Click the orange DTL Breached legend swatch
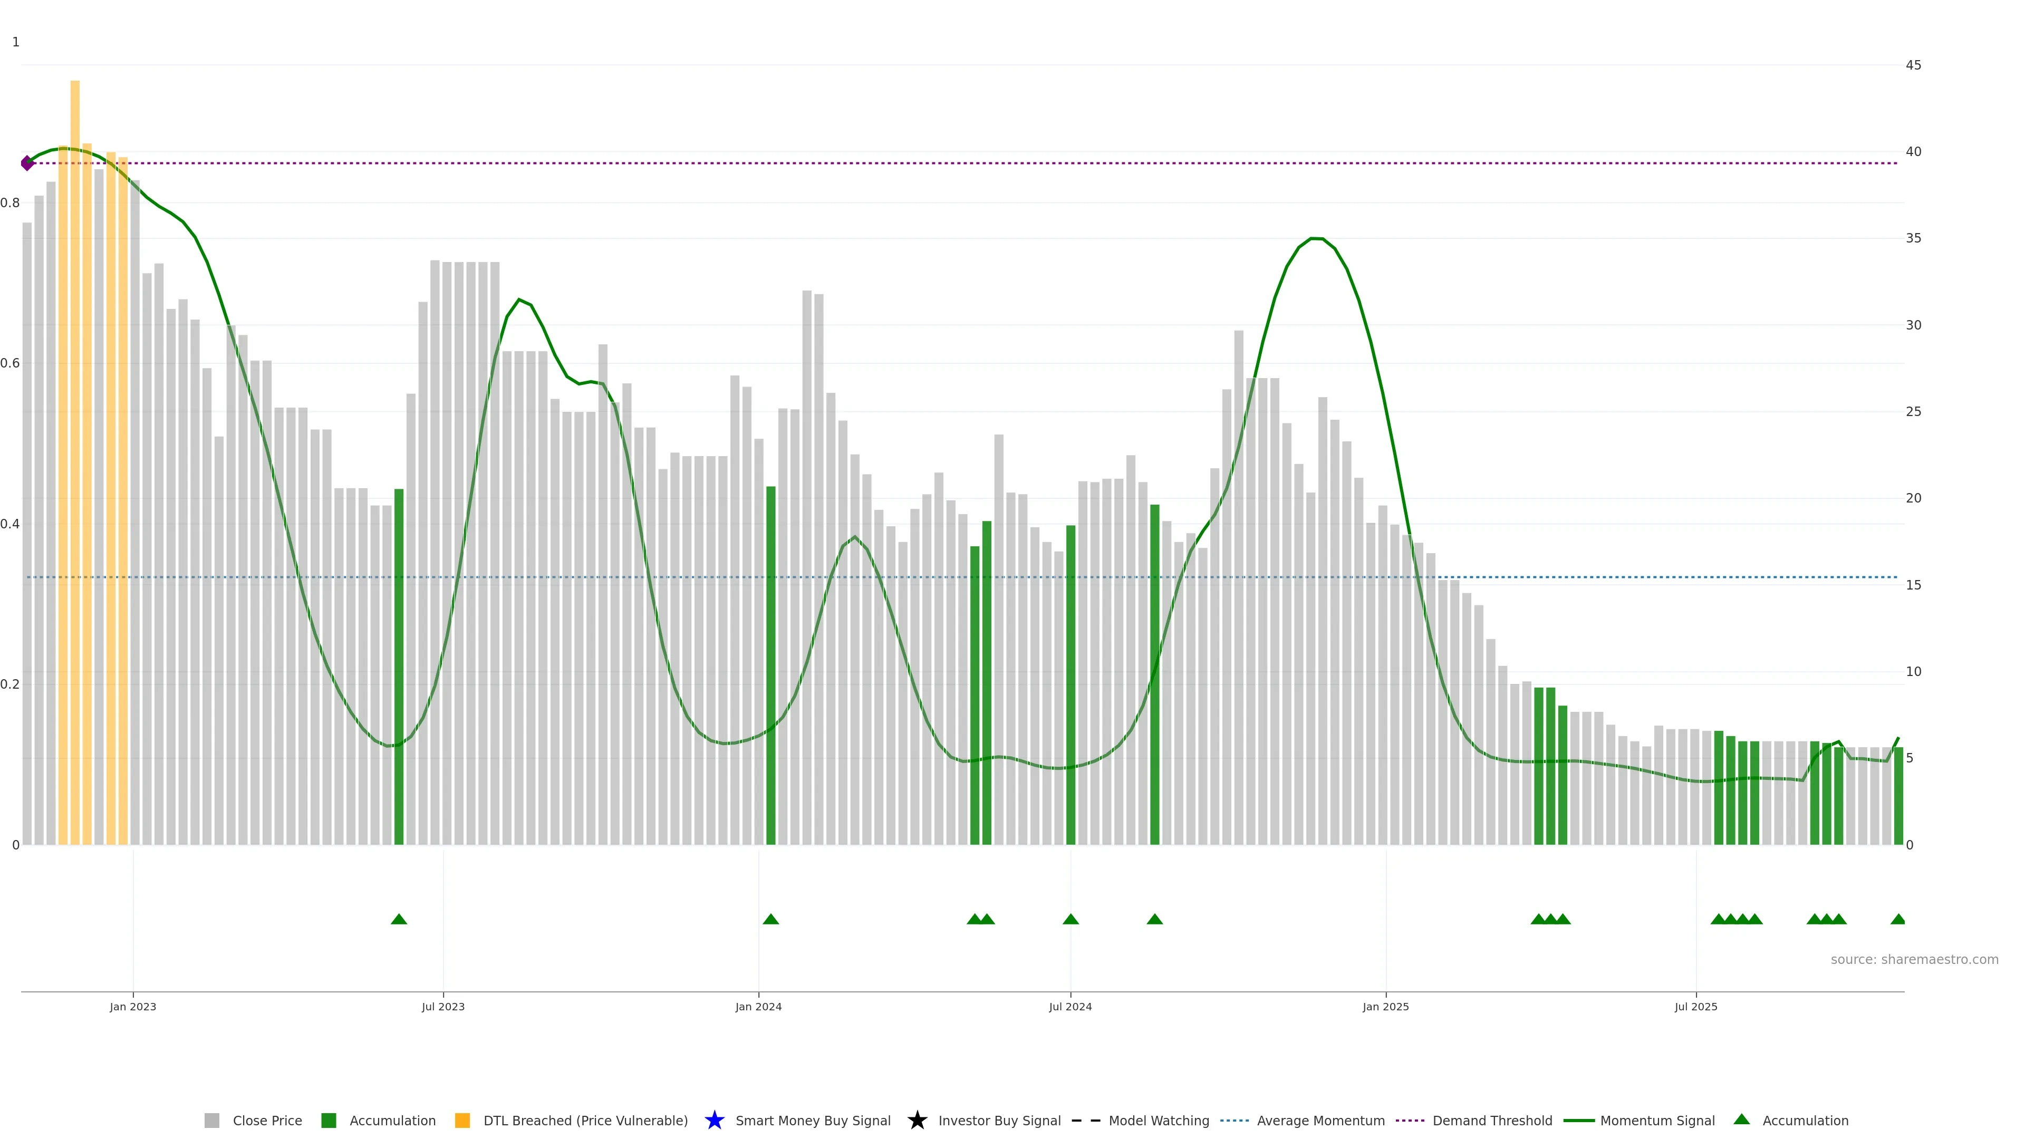The image size is (2025, 1139). click(x=462, y=1120)
